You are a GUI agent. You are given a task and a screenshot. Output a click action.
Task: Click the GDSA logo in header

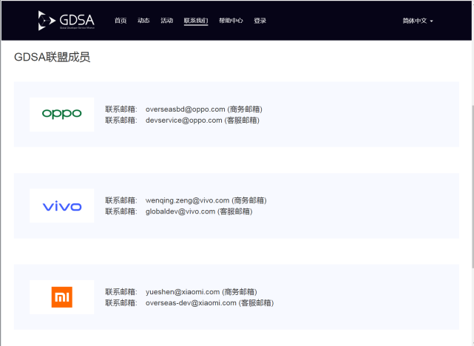pyautogui.click(x=67, y=21)
